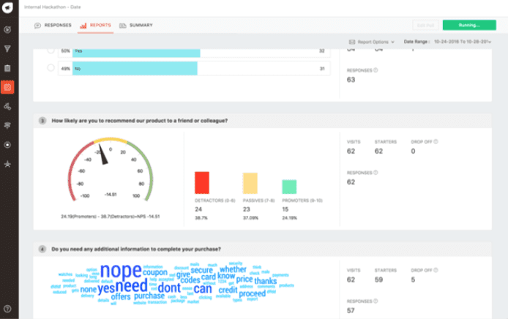
Task: Click the yellow Passives bar
Action: pyautogui.click(x=250, y=184)
